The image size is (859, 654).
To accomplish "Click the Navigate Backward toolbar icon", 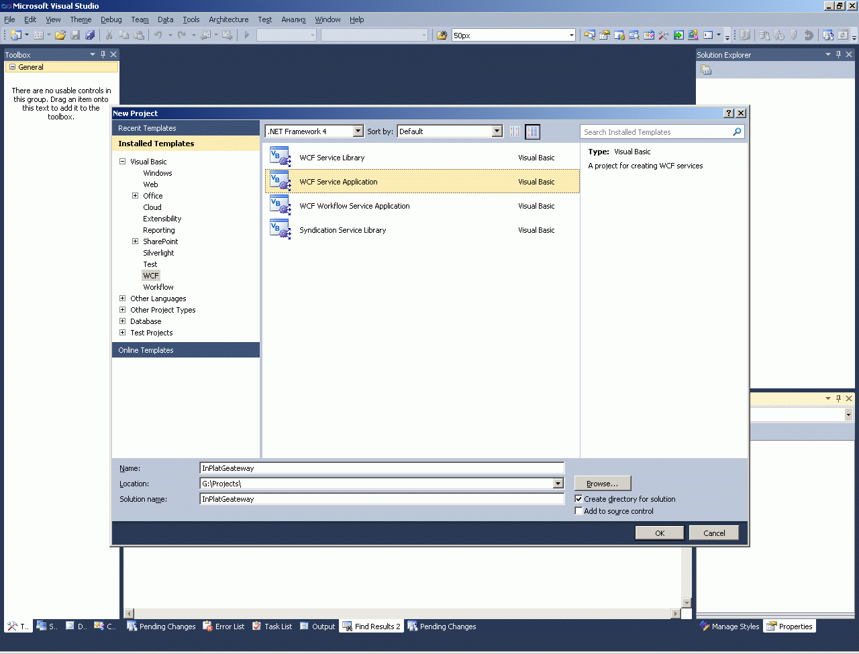I will [x=205, y=36].
